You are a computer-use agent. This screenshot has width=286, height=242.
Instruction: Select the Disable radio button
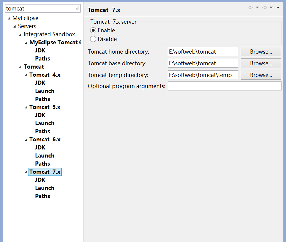coord(93,39)
